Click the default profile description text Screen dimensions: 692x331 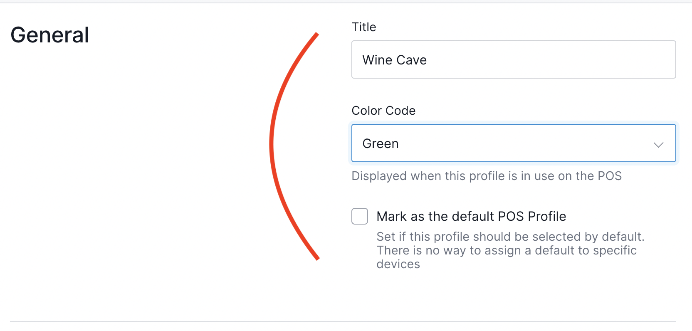point(509,250)
